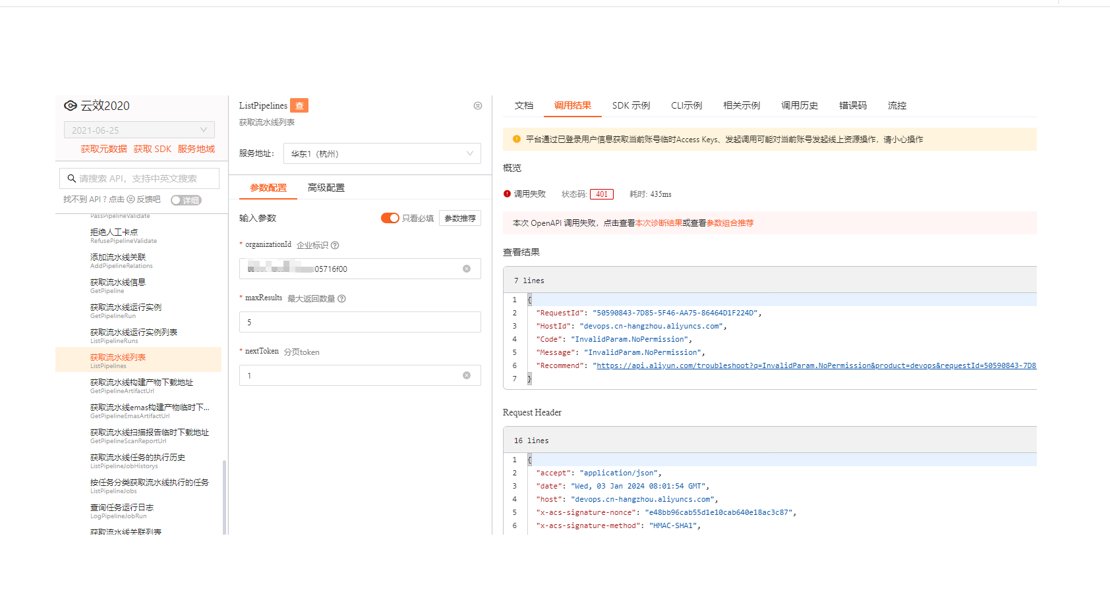Image resolution: width=1110 pixels, height=615 pixels.
Task: Click the 获取 SDK link
Action: point(152,149)
